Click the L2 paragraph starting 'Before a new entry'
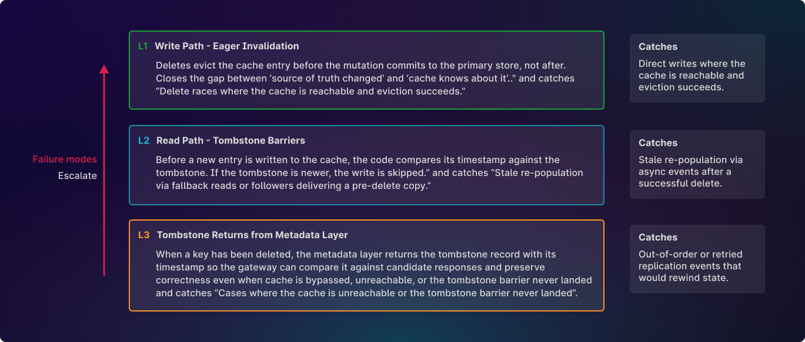The width and height of the screenshot is (805, 342). click(x=358, y=160)
